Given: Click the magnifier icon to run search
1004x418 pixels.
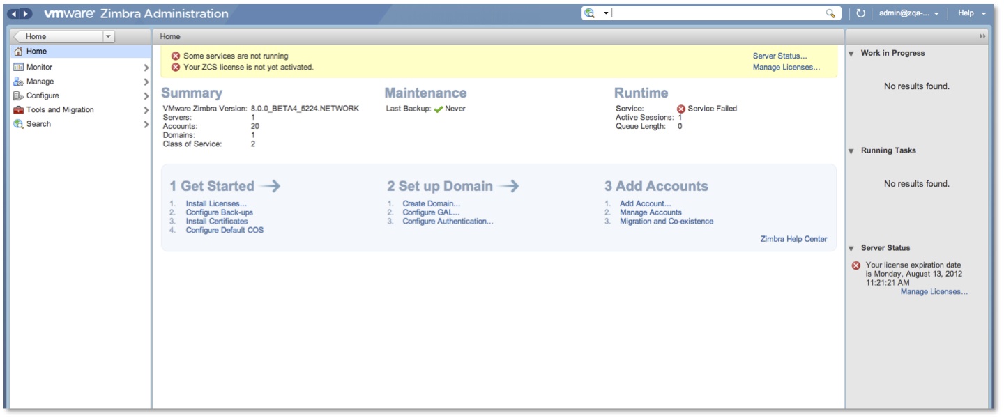Looking at the screenshot, I should point(830,13).
